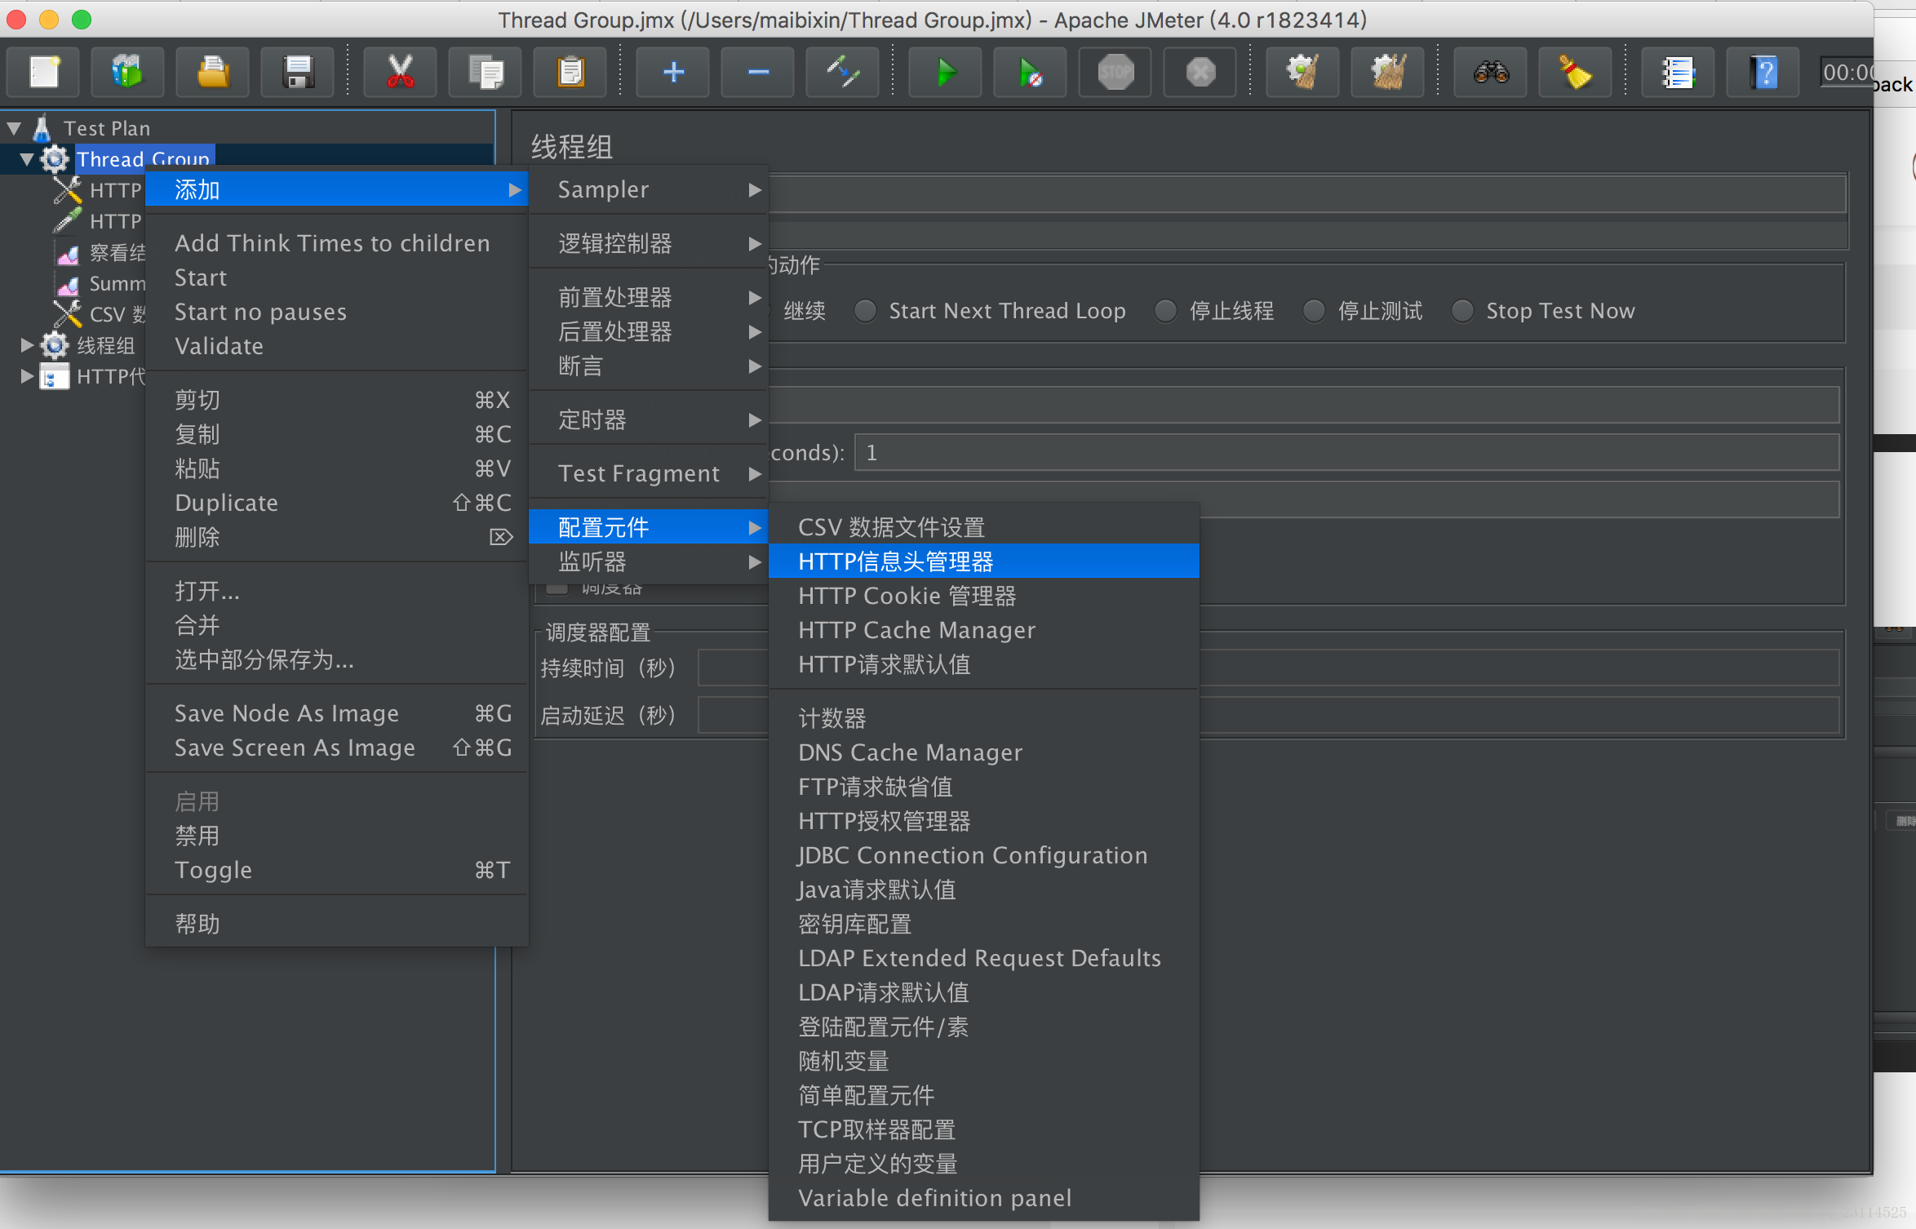Choose CSV 数据文件设置 menu item
Image resolution: width=1916 pixels, height=1229 pixels.
pos(984,527)
